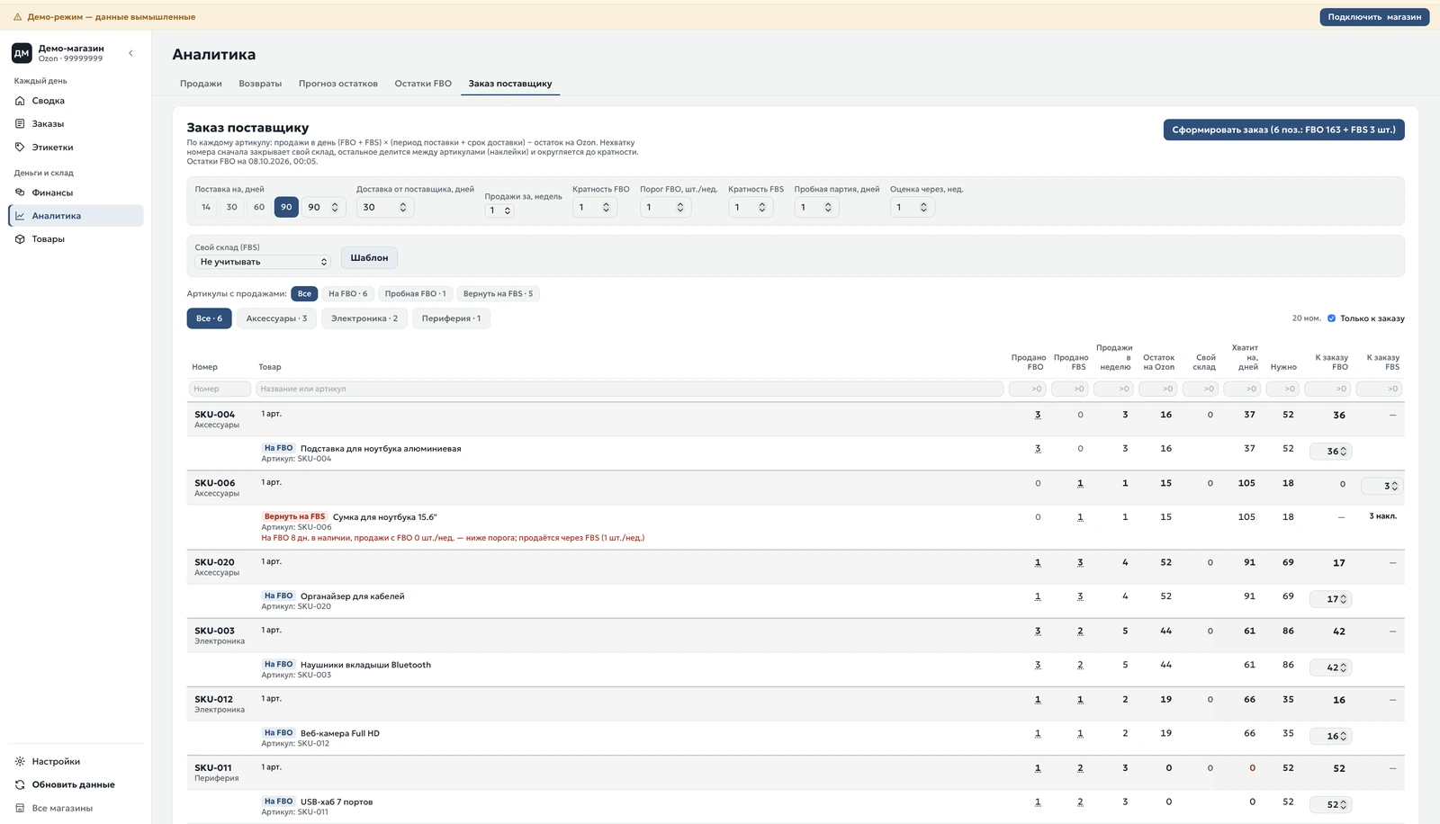Viewport: 1440px width, 824px height.
Task: Open the Возвраты tab
Action: [x=260, y=84]
